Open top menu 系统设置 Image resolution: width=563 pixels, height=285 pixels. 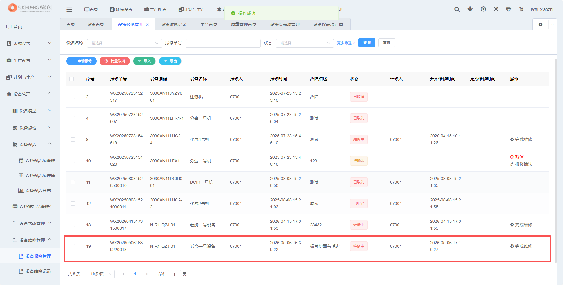tap(121, 10)
